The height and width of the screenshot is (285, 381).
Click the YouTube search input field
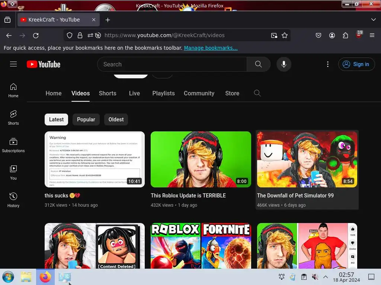[172, 64]
